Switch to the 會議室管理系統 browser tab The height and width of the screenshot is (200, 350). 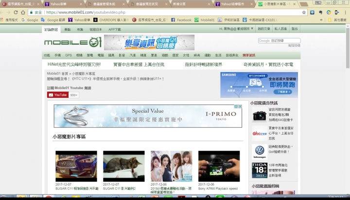pyautogui.click(x=106, y=4)
